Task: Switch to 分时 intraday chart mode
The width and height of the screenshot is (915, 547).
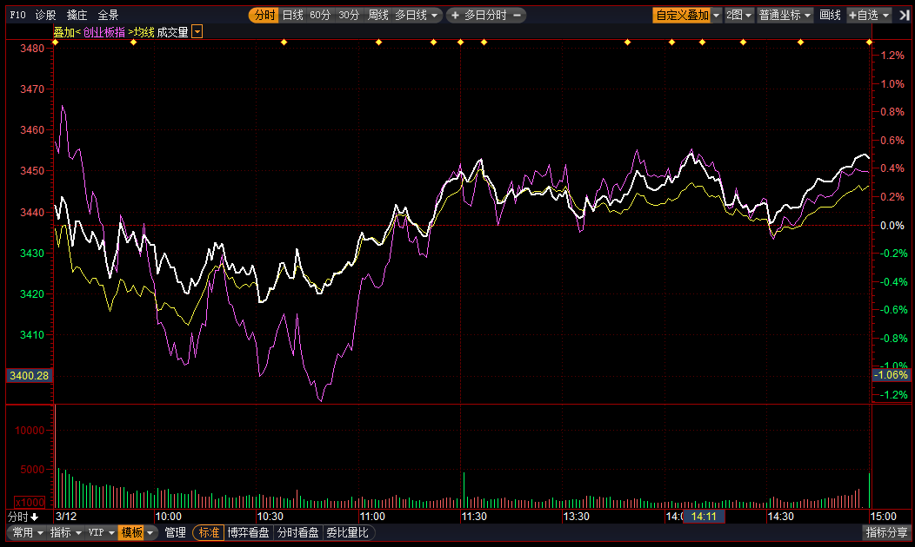Action: pos(264,15)
